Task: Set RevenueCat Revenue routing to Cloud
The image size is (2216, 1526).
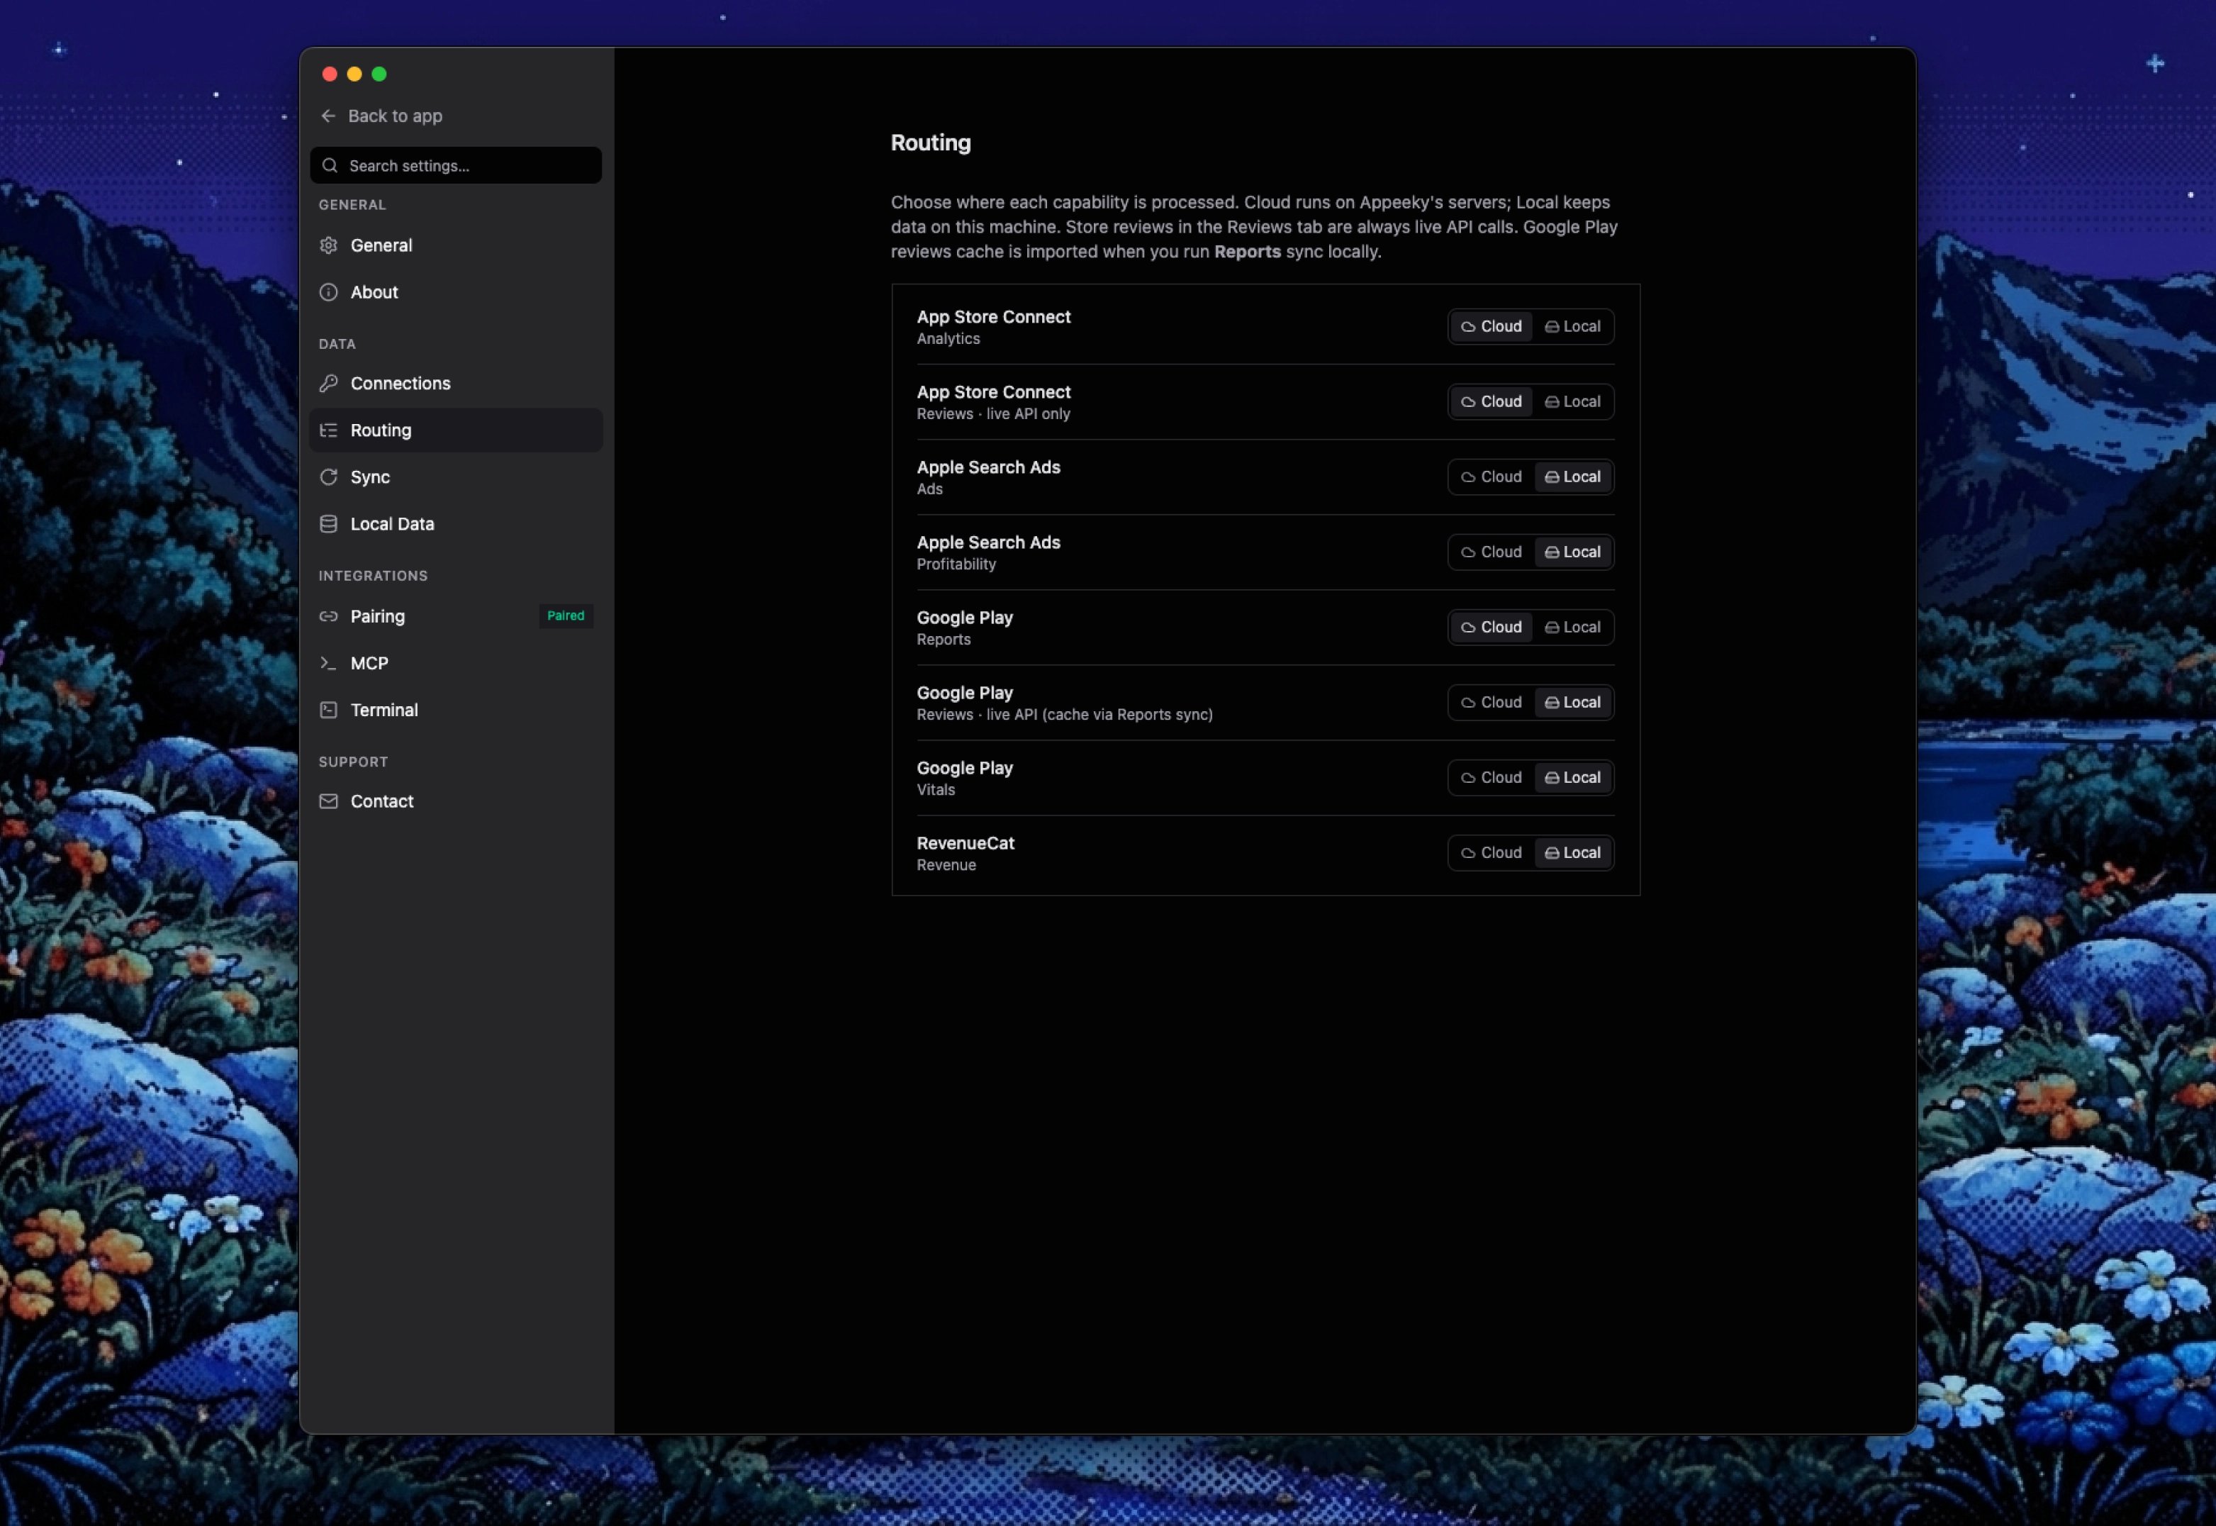Action: point(1492,853)
